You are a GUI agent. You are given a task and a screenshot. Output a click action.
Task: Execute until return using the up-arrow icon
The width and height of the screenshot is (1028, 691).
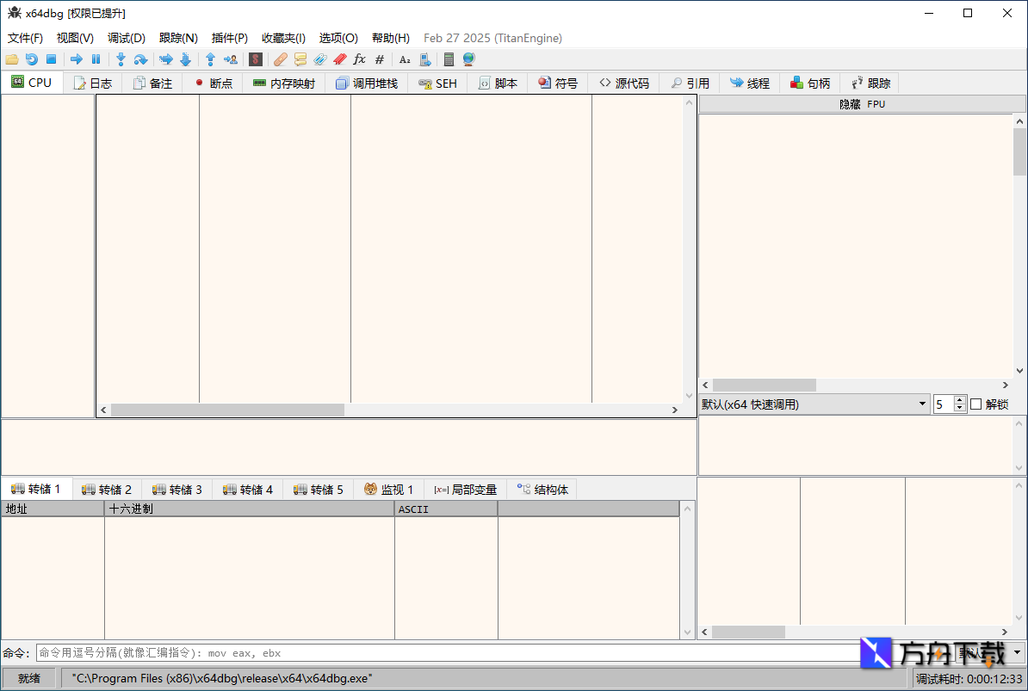tap(210, 59)
